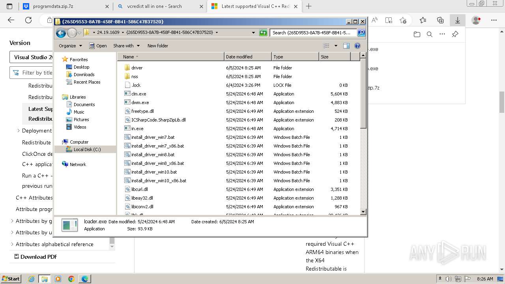Expand the address bar history dropdown
505x284 pixels.
253,33
